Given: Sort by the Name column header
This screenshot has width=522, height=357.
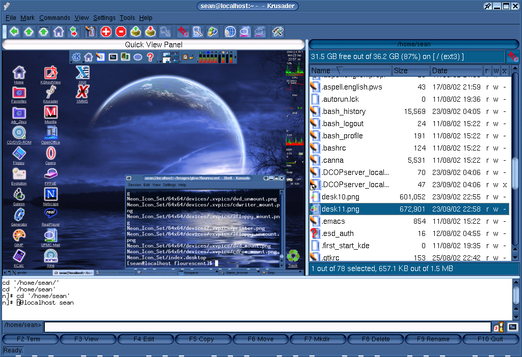Looking at the screenshot, I should [351, 71].
